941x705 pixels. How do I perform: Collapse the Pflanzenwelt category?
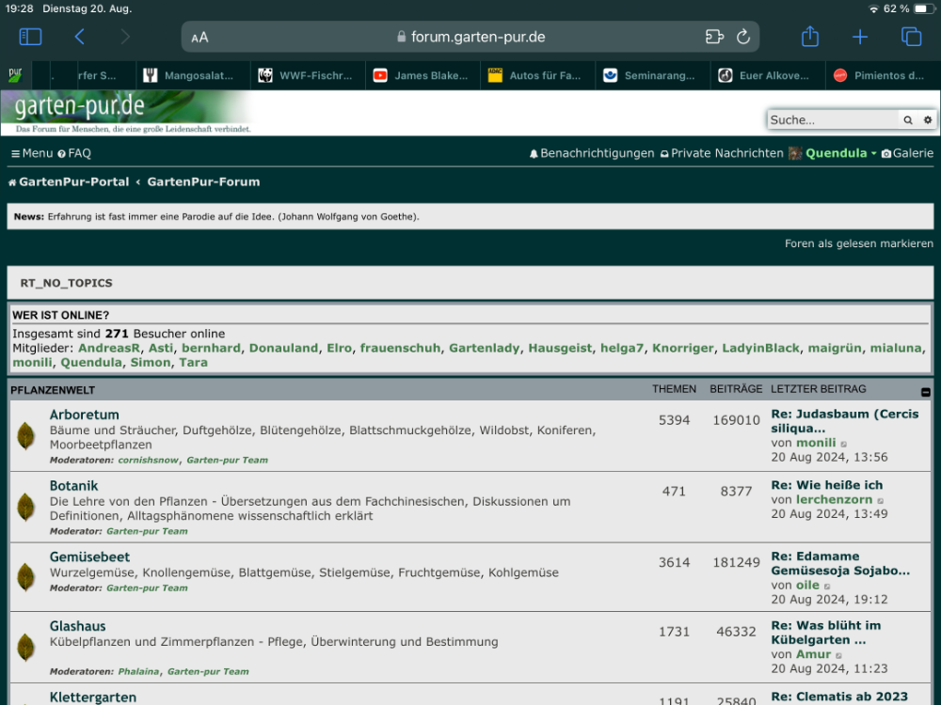tap(926, 391)
